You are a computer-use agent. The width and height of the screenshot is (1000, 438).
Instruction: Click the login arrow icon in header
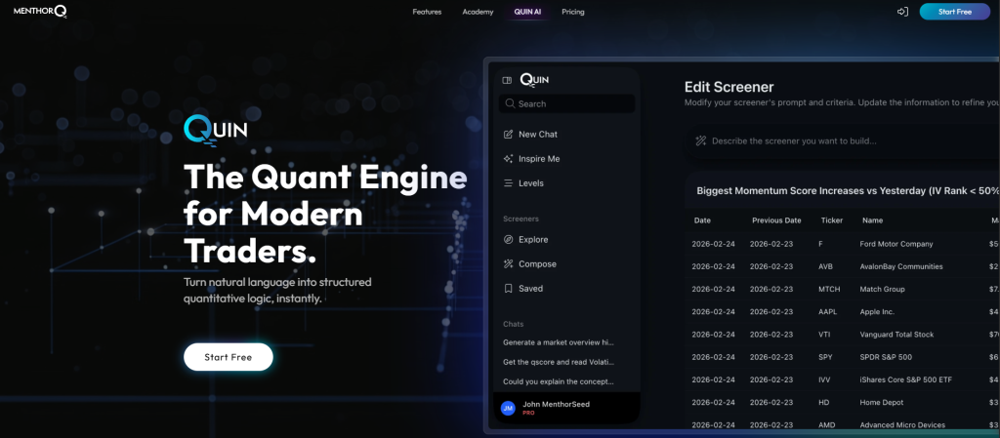tap(902, 12)
